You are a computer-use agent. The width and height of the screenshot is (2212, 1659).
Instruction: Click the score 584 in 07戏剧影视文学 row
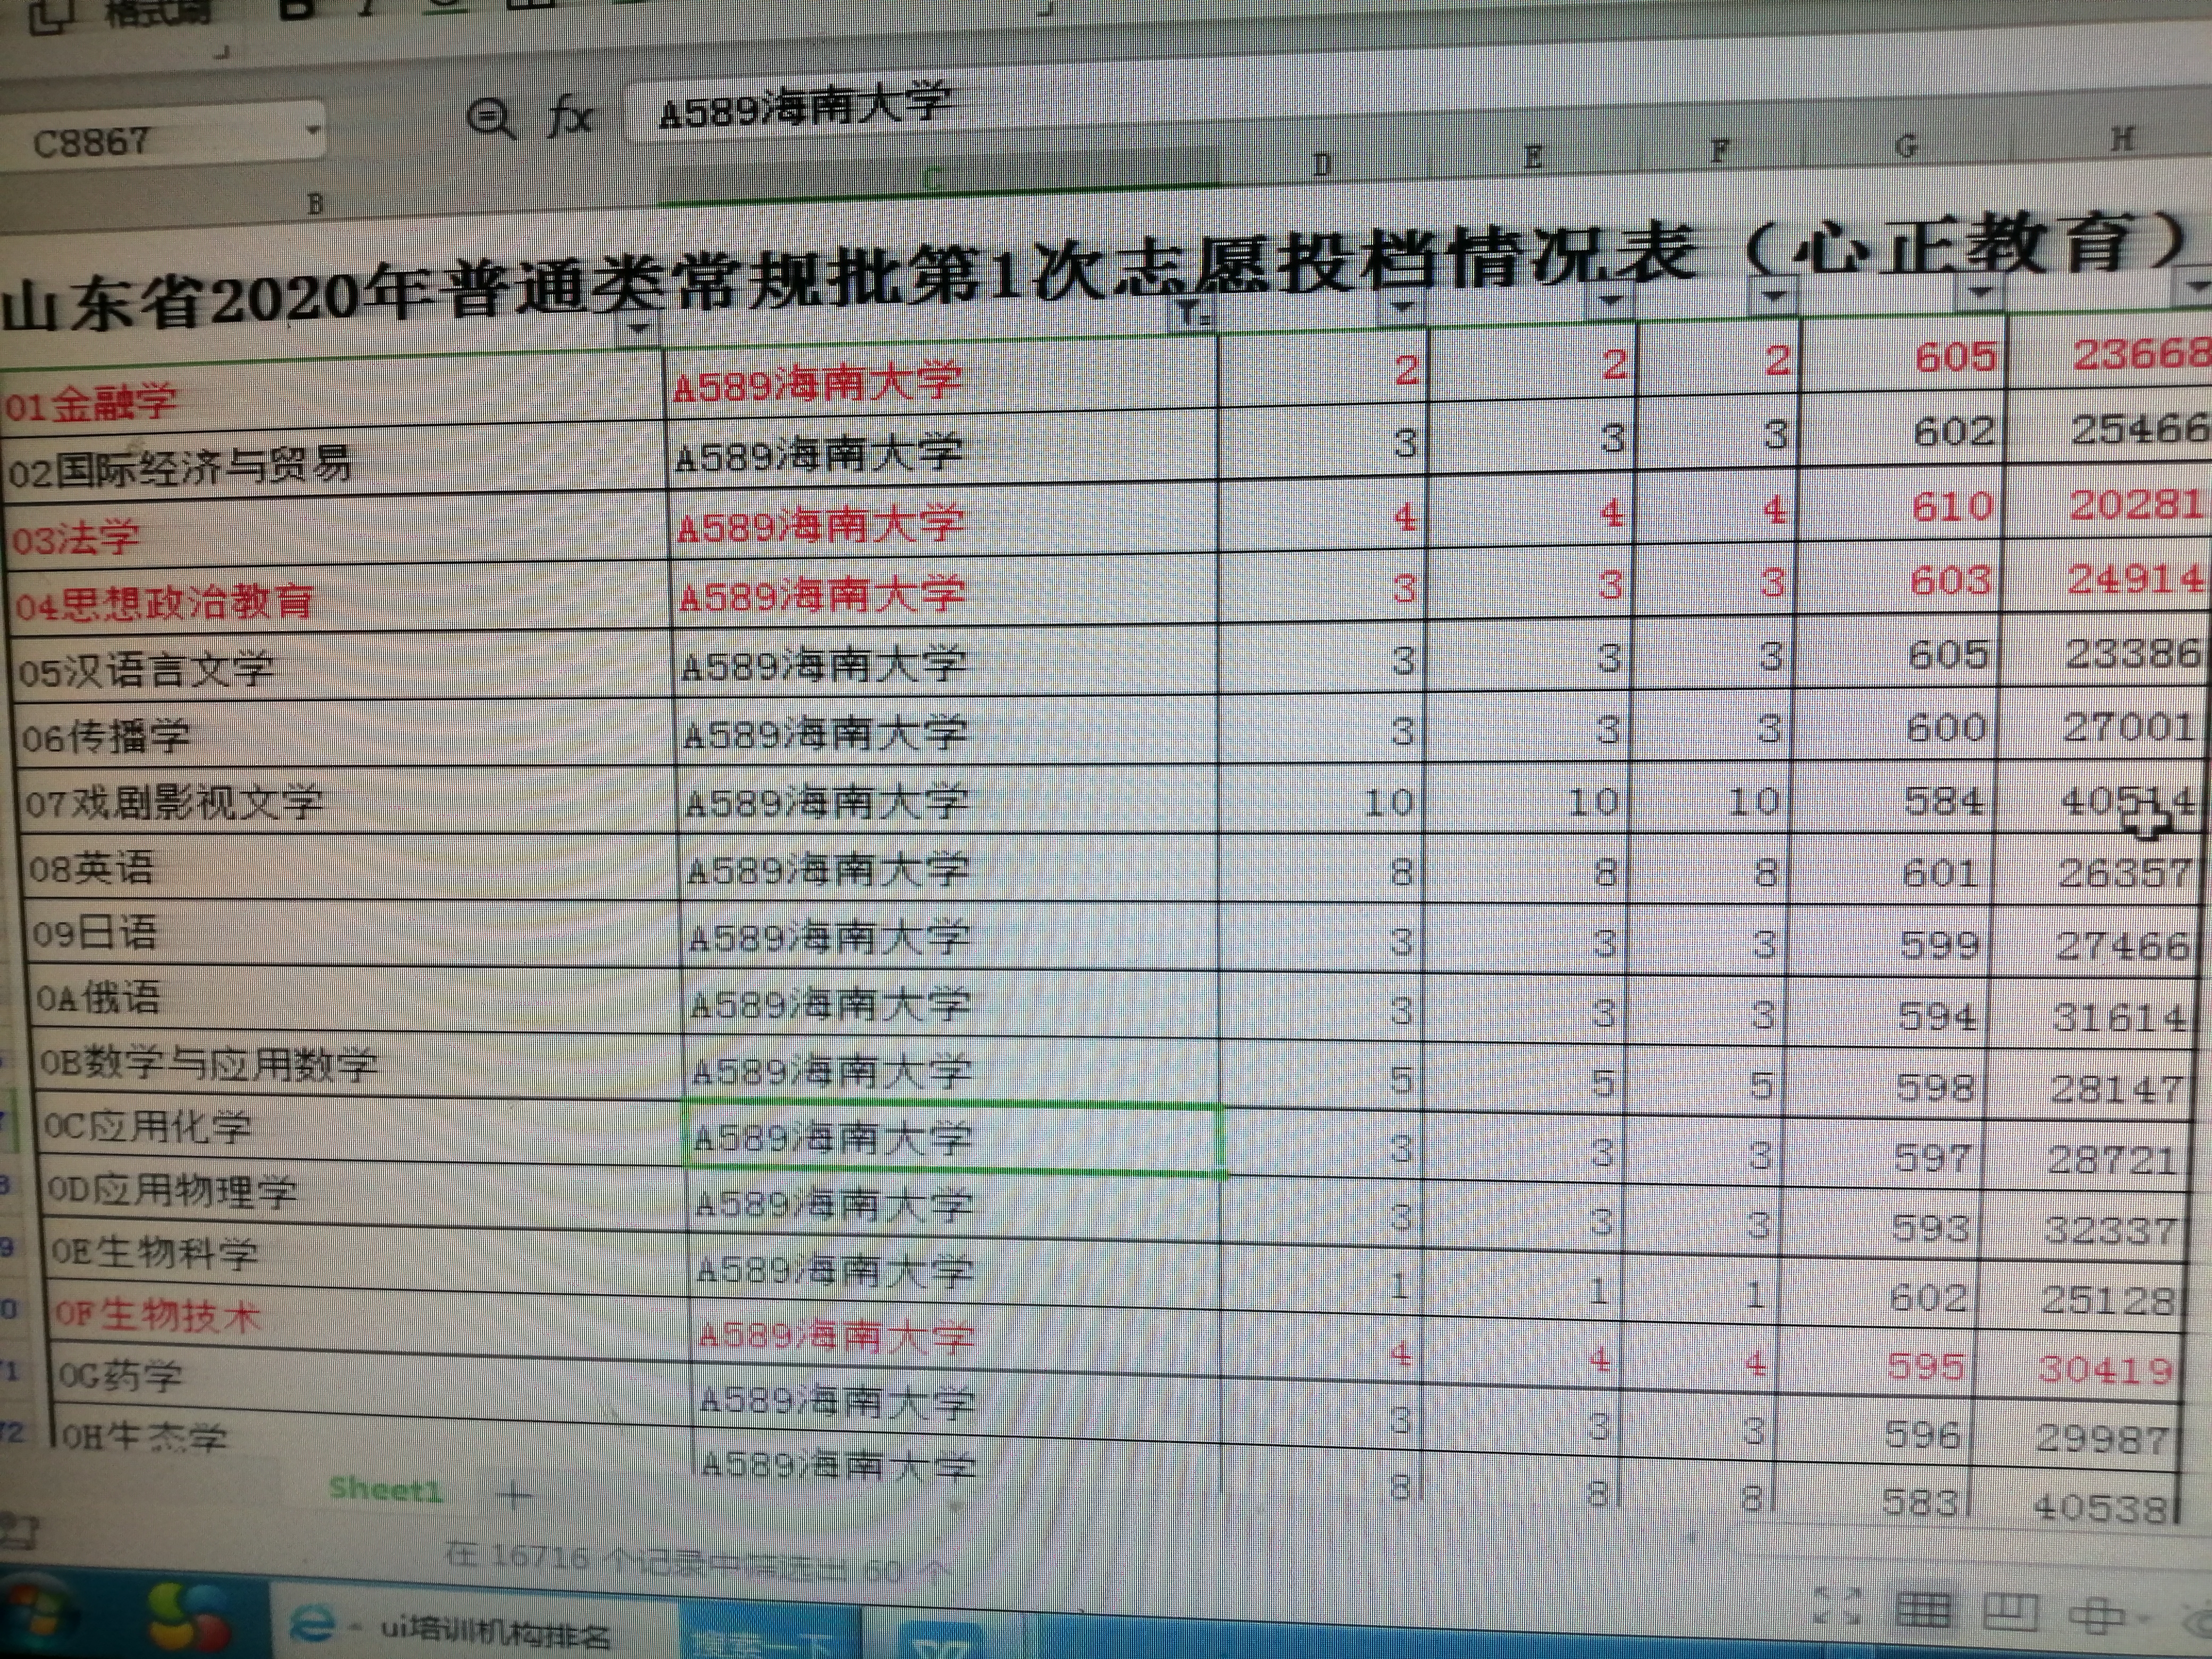[1945, 800]
